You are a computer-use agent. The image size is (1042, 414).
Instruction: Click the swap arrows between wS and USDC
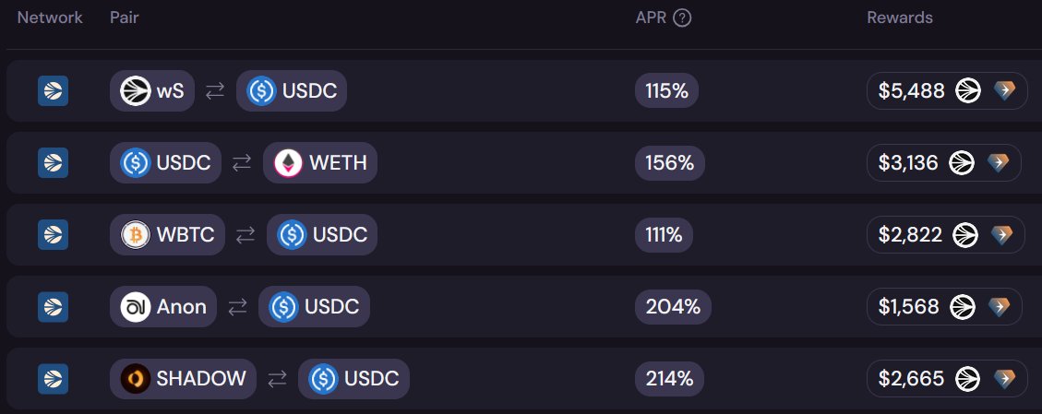[215, 91]
